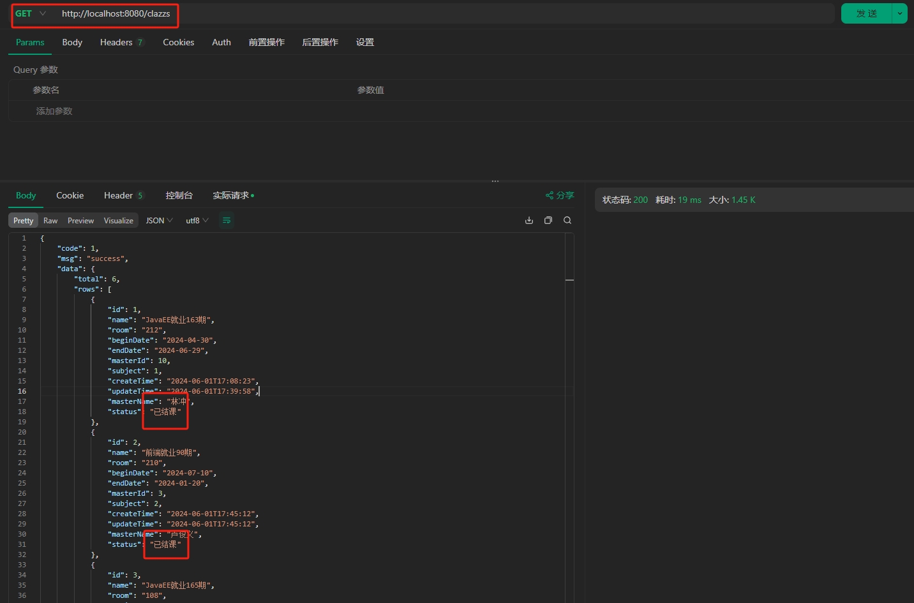The height and width of the screenshot is (603, 914).
Task: Click the 分享 share icon
Action: [x=560, y=195]
